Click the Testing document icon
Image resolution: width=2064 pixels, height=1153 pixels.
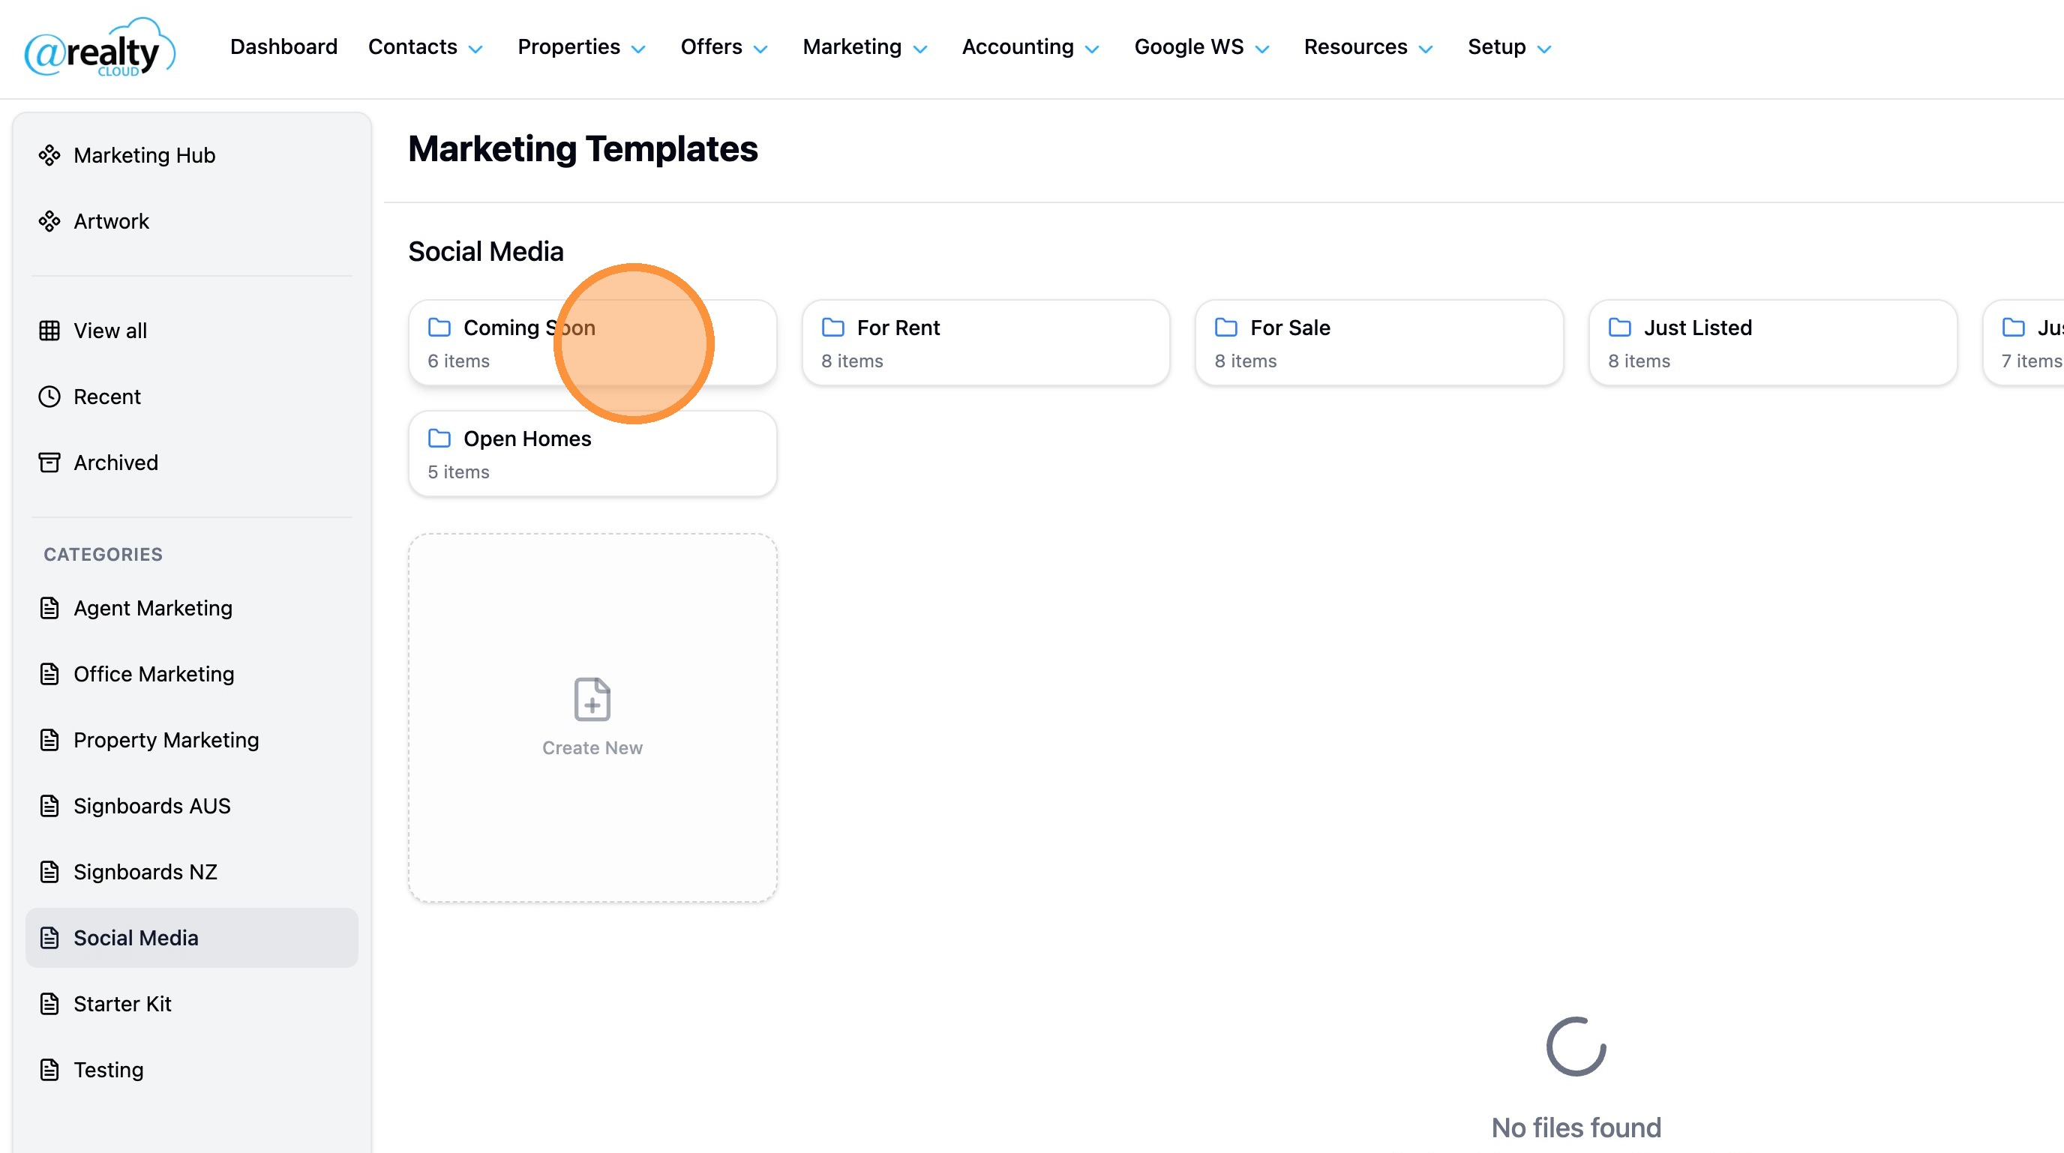[49, 1070]
